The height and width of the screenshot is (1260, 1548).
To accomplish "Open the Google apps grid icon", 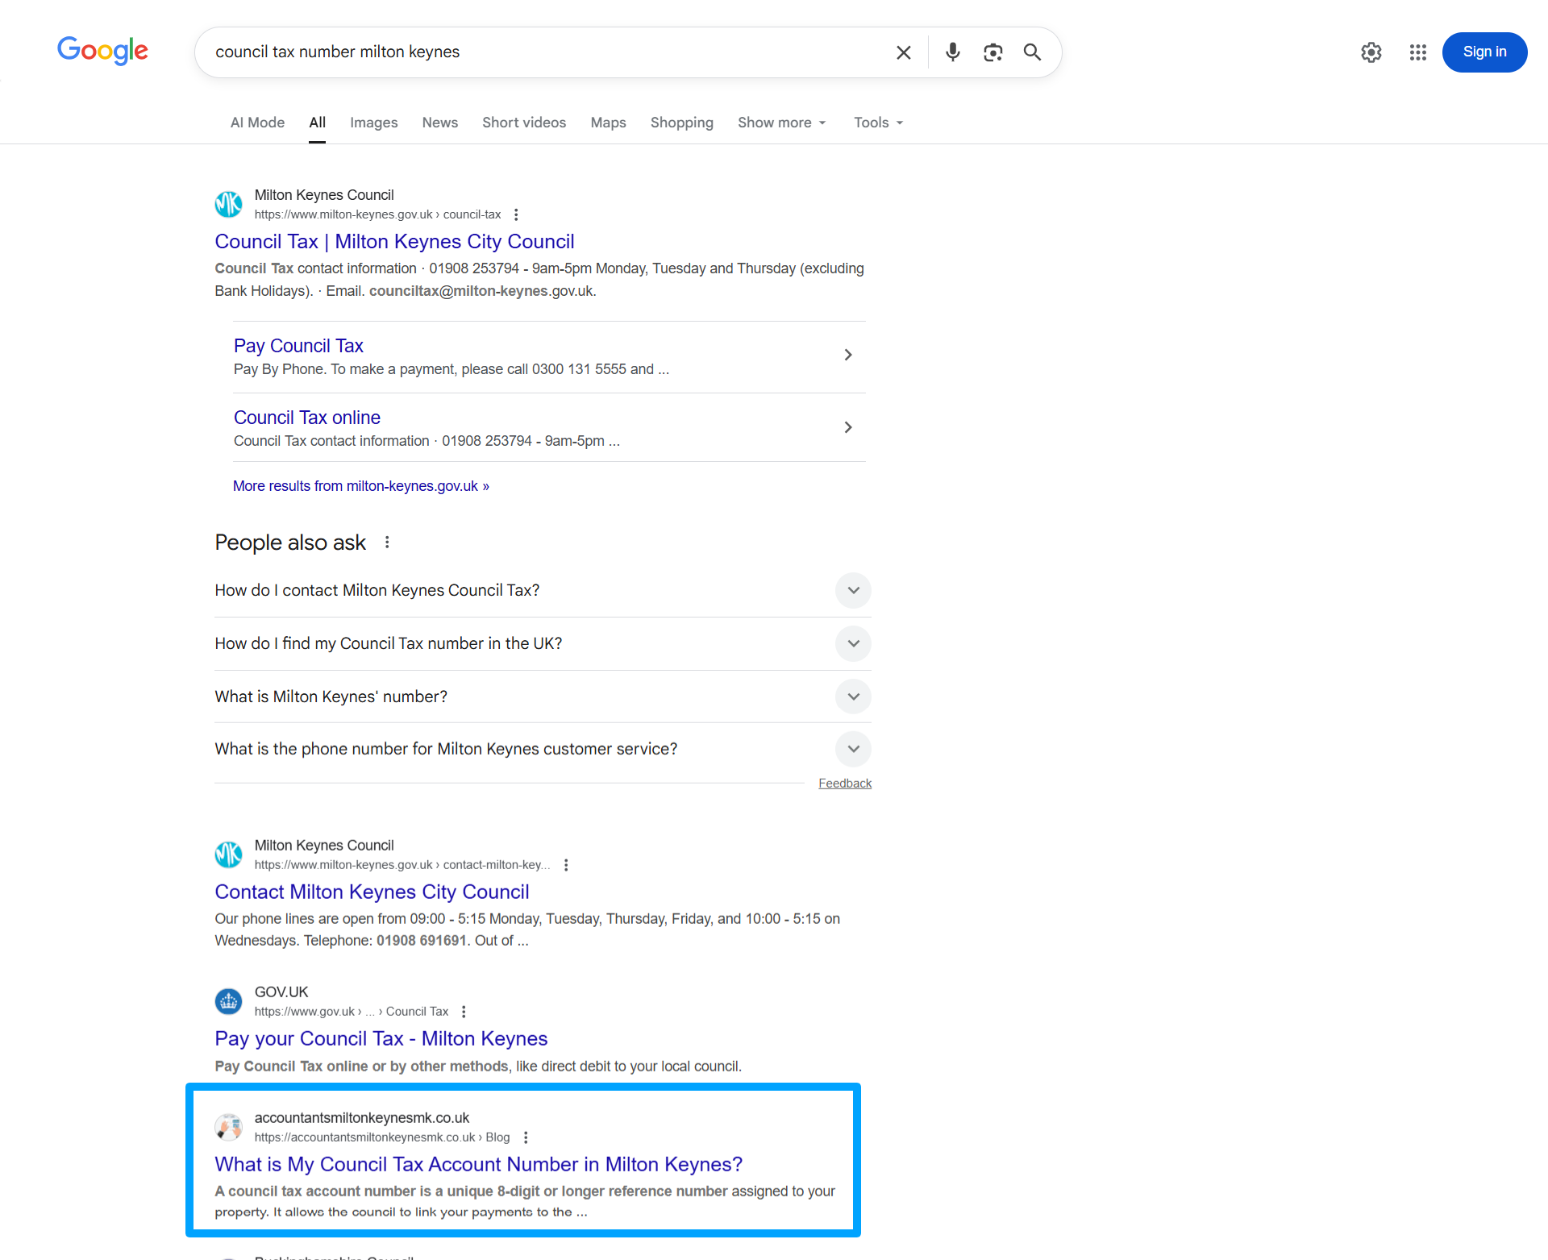I will point(1417,52).
